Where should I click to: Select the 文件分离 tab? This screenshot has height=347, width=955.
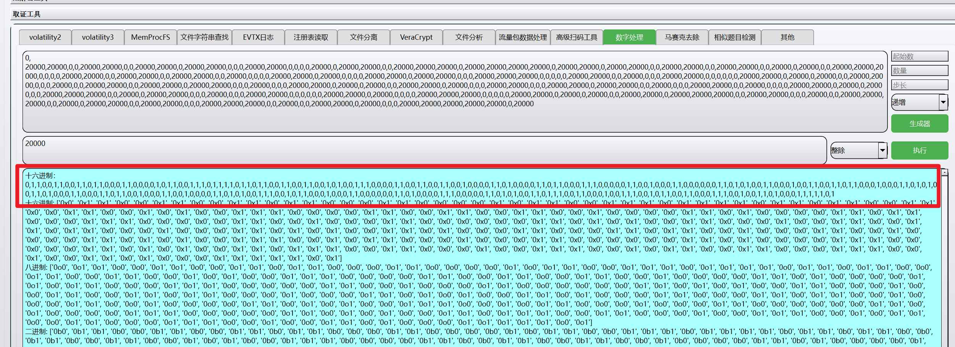[x=363, y=37]
